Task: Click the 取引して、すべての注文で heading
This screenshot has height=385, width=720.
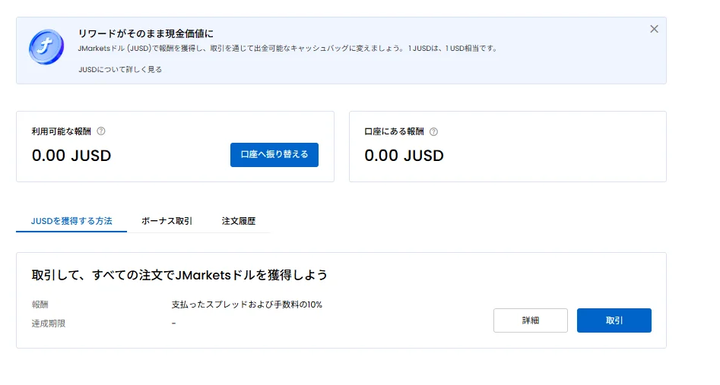Action: click(179, 275)
